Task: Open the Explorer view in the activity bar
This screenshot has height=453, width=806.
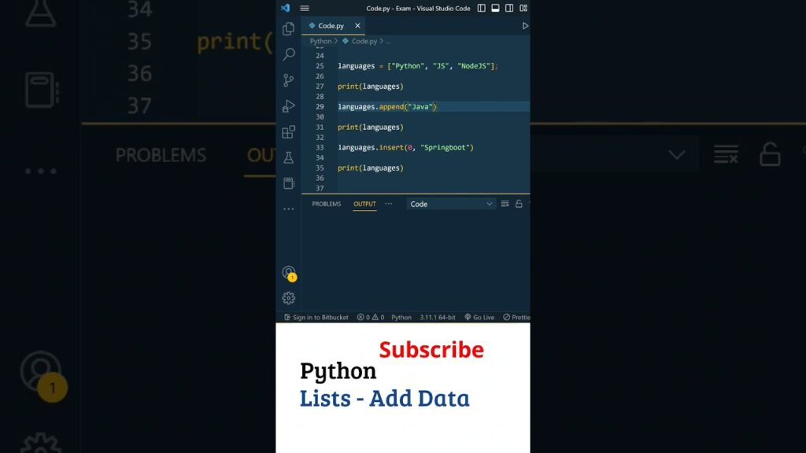Action: point(289,29)
